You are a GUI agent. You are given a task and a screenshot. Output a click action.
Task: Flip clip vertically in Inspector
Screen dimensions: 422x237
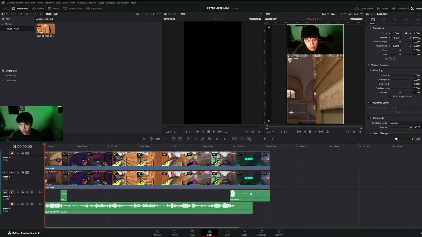click(x=395, y=59)
